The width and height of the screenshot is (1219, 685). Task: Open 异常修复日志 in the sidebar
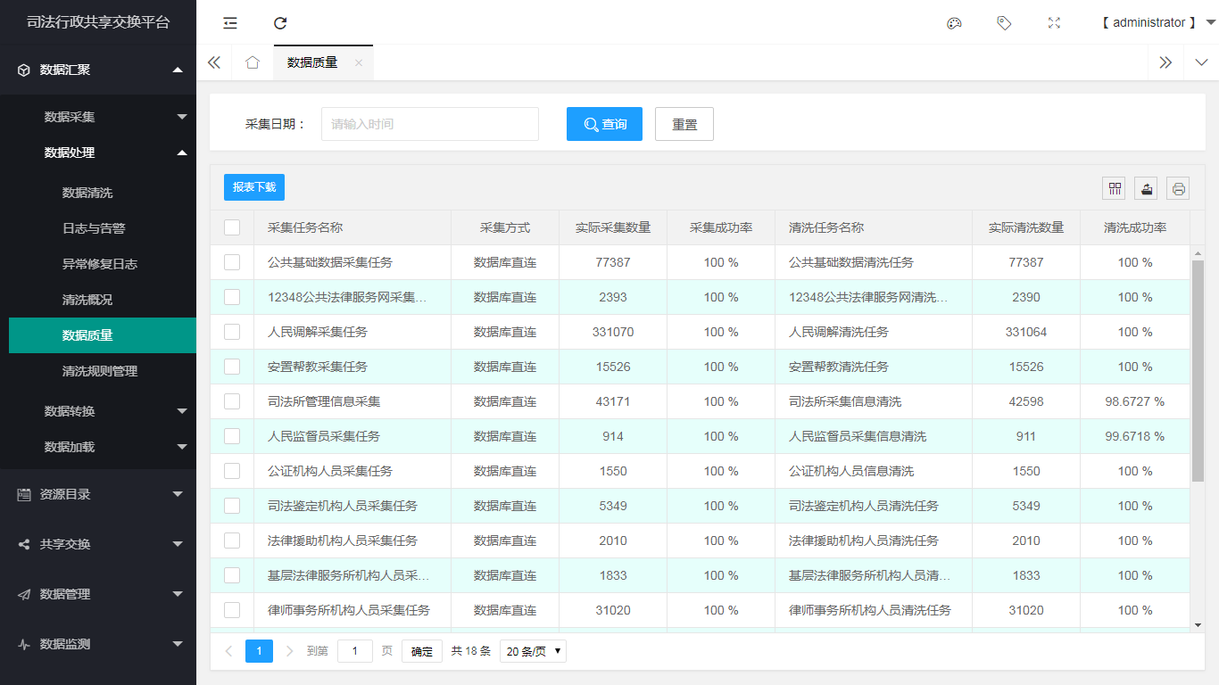click(x=100, y=264)
